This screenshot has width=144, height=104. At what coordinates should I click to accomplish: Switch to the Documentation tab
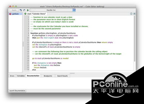point(33,76)
